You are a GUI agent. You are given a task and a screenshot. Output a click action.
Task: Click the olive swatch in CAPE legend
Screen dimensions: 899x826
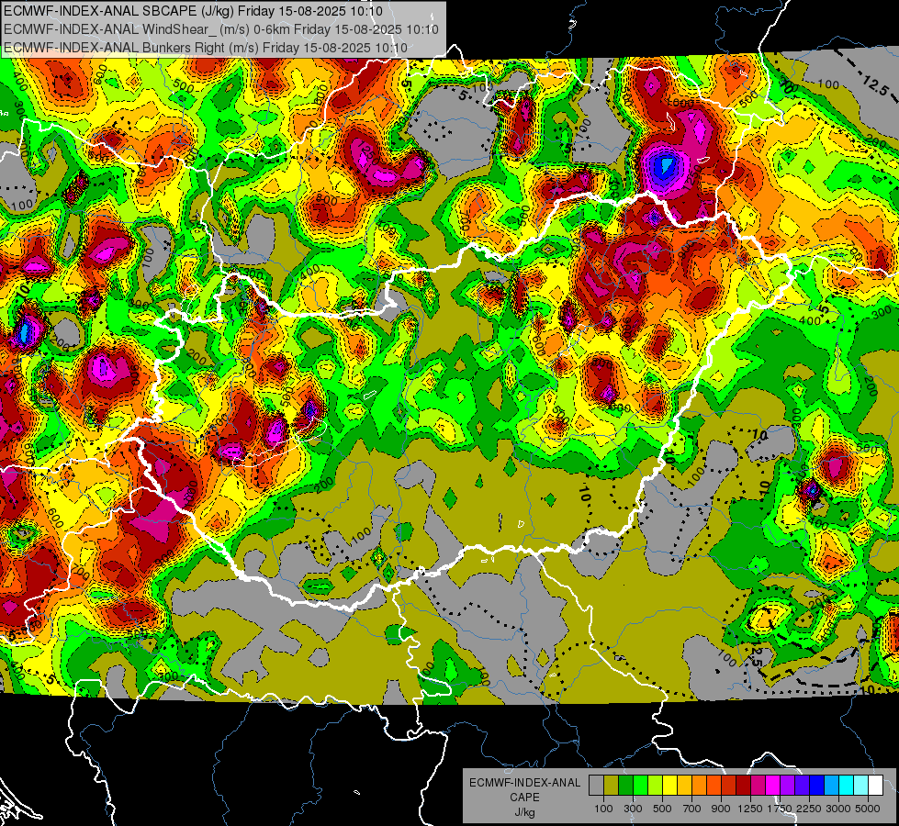pyautogui.click(x=612, y=786)
